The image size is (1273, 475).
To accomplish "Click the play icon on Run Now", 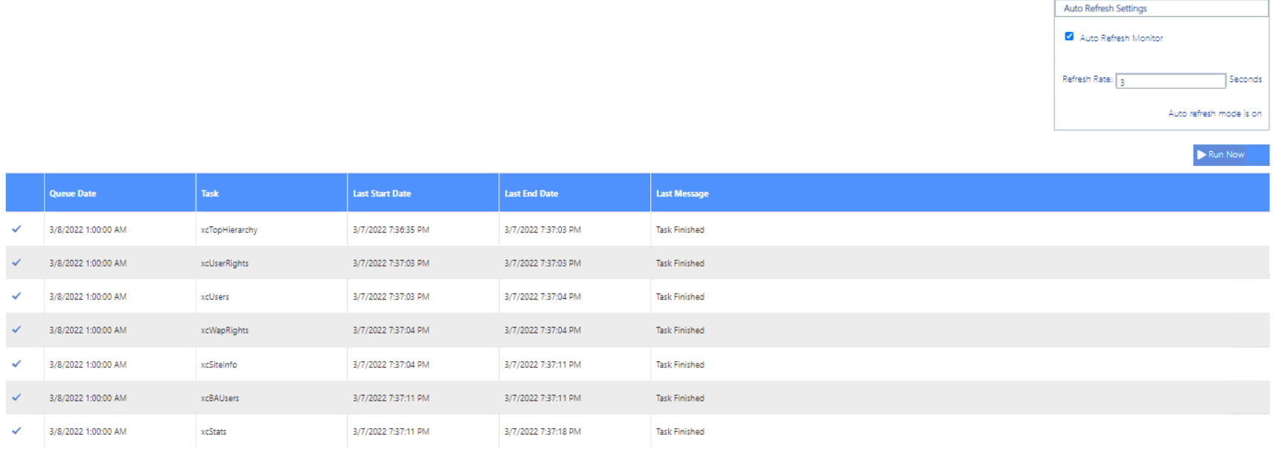I will (x=1201, y=155).
